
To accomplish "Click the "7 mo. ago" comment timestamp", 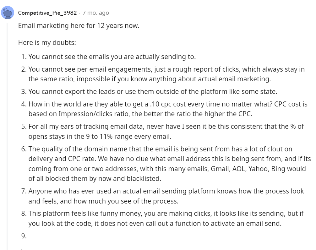I will coord(96,13).
